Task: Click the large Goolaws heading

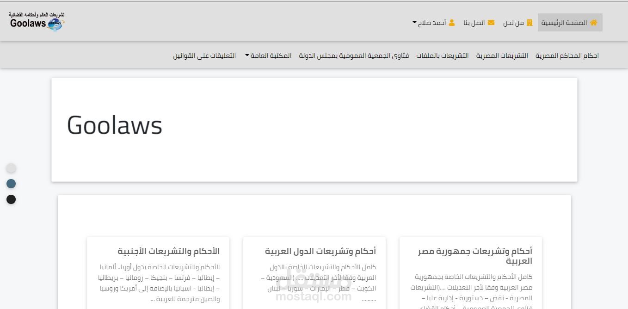Action: tap(115, 125)
